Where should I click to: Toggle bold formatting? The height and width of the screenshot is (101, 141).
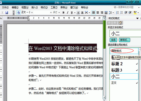click(64, 13)
